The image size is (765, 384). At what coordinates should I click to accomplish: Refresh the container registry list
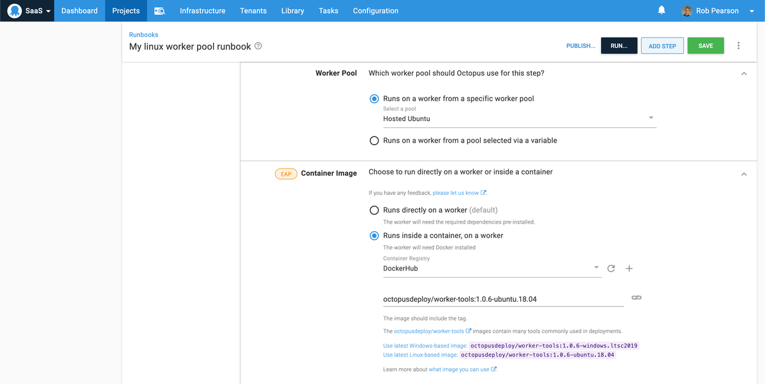coord(611,269)
